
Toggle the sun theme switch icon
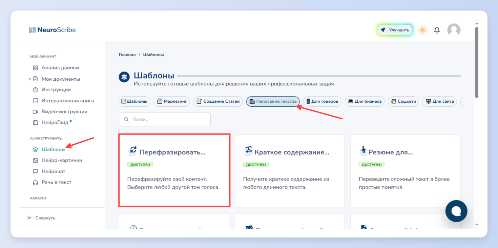(x=422, y=30)
